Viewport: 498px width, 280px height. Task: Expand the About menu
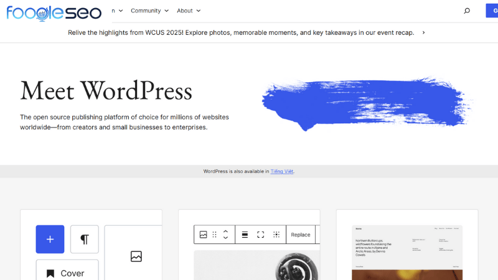189,11
